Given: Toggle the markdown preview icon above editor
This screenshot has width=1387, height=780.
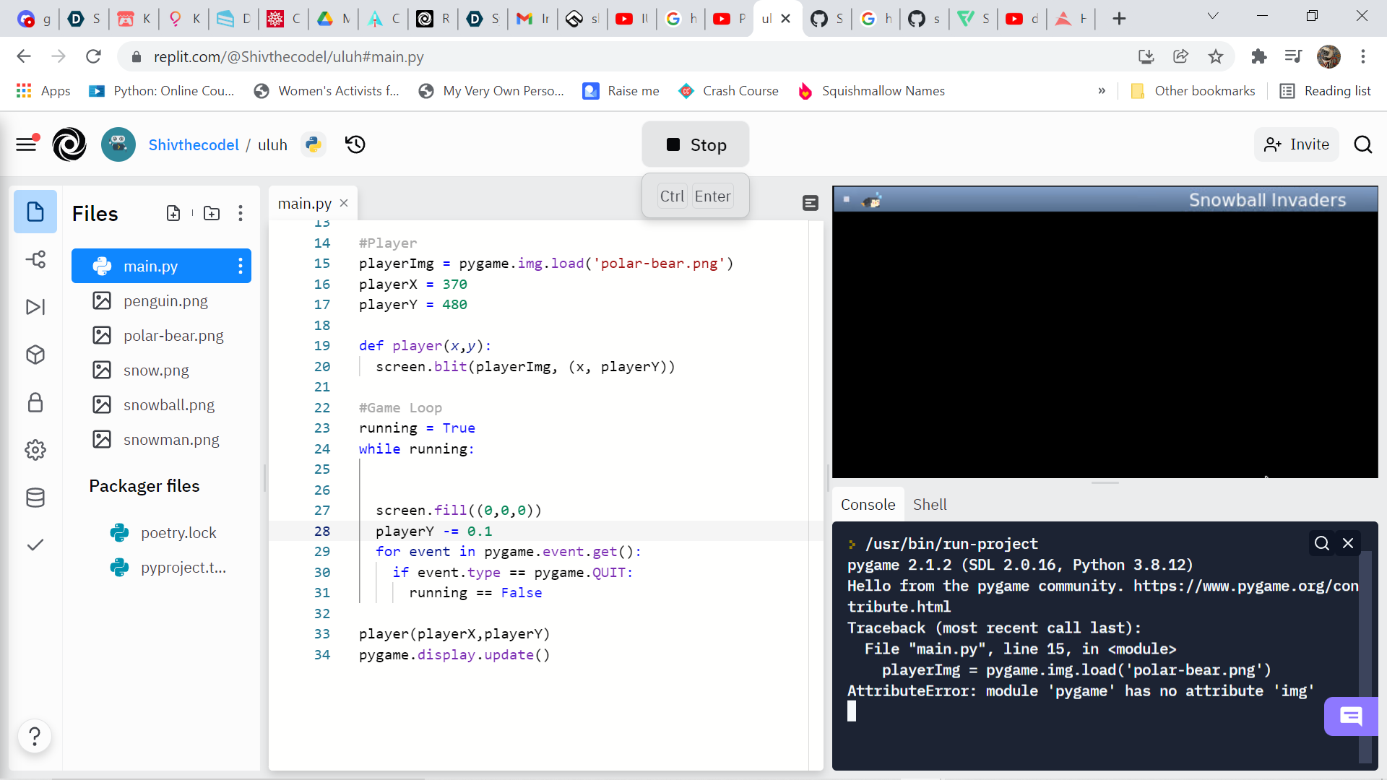Looking at the screenshot, I should click(x=811, y=204).
